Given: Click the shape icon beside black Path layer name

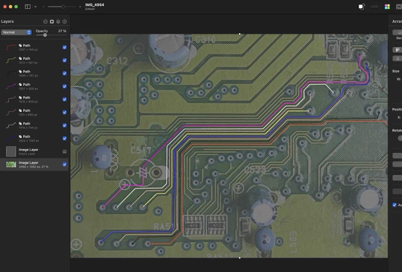Looking at the screenshot, I should coord(20,72).
